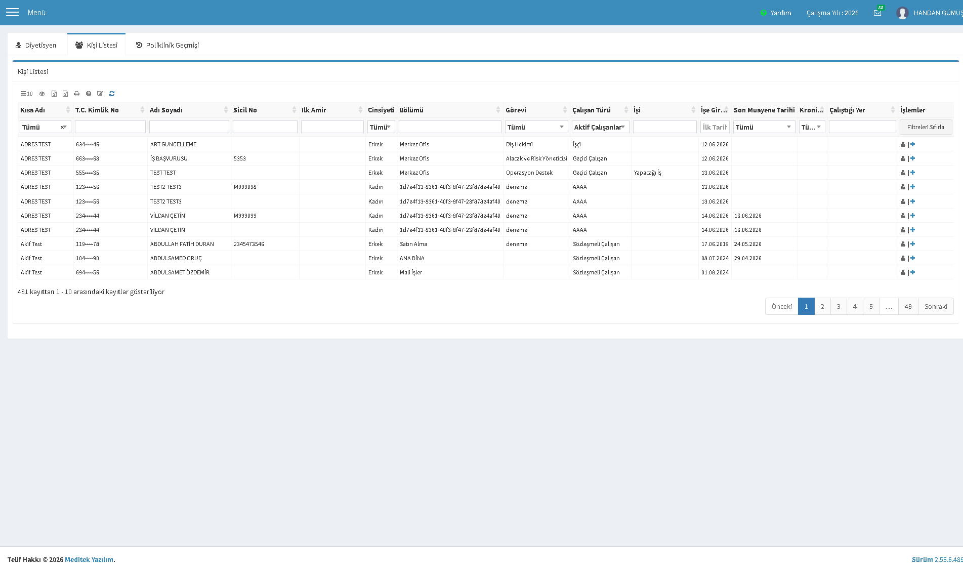Open the mail notifications envelope icon

click(877, 13)
